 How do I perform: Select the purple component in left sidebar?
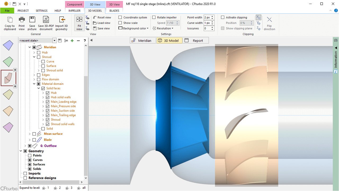8,127
